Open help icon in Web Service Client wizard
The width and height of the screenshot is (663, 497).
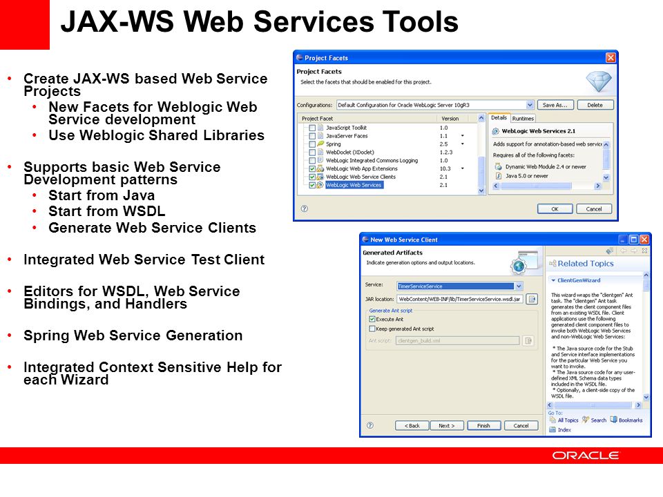pos(370,425)
